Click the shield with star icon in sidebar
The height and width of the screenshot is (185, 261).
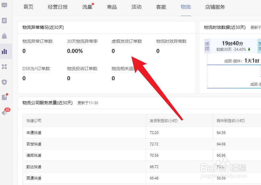(x=5, y=82)
